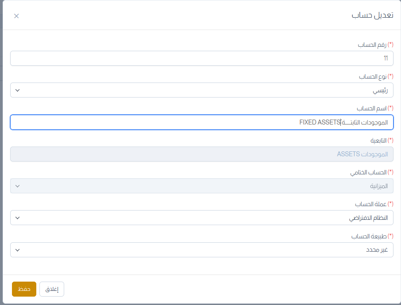
Task: Open the dropdown showing رئيسي
Action: 201,90
